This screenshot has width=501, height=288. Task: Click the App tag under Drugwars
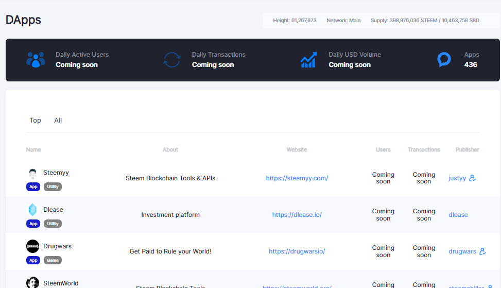[x=33, y=260]
